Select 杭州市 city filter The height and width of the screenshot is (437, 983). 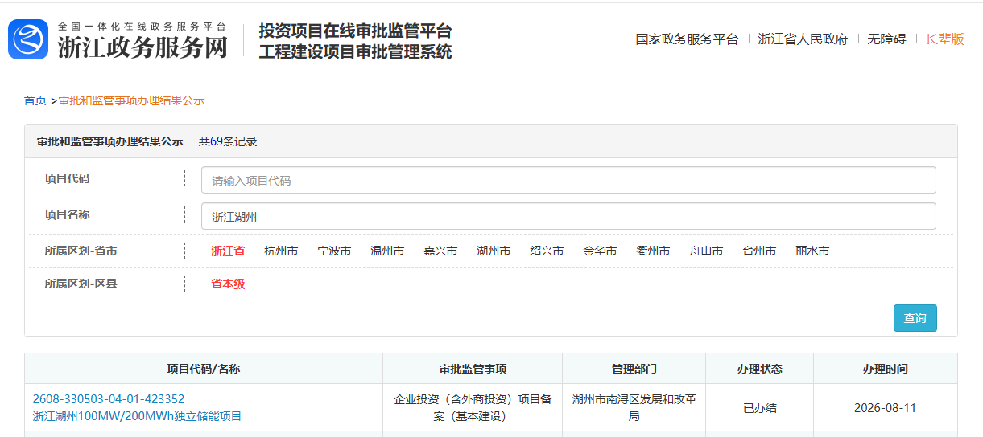coord(281,251)
